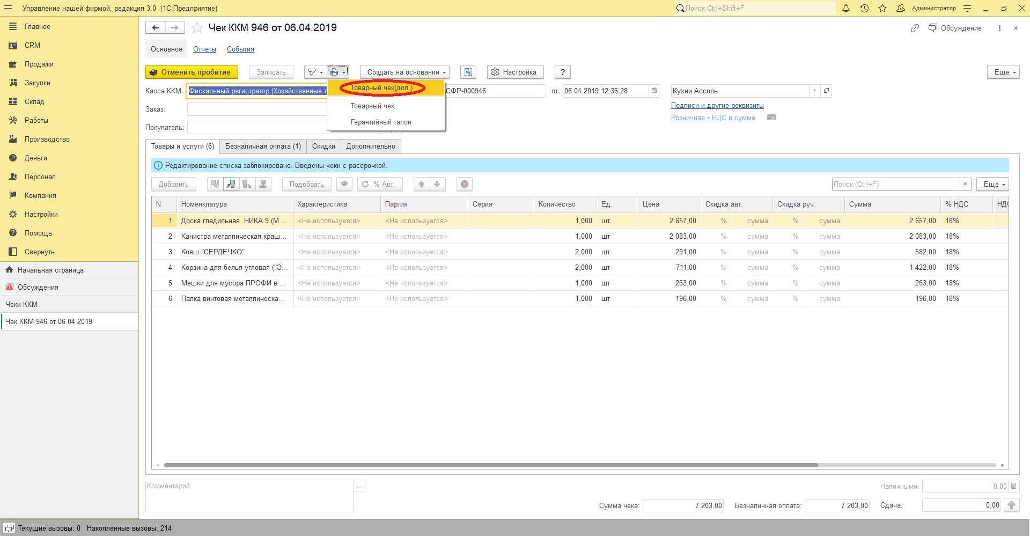The image size is (1030, 536).
Task: Open cash amount calculator icon
Action: click(x=1013, y=486)
